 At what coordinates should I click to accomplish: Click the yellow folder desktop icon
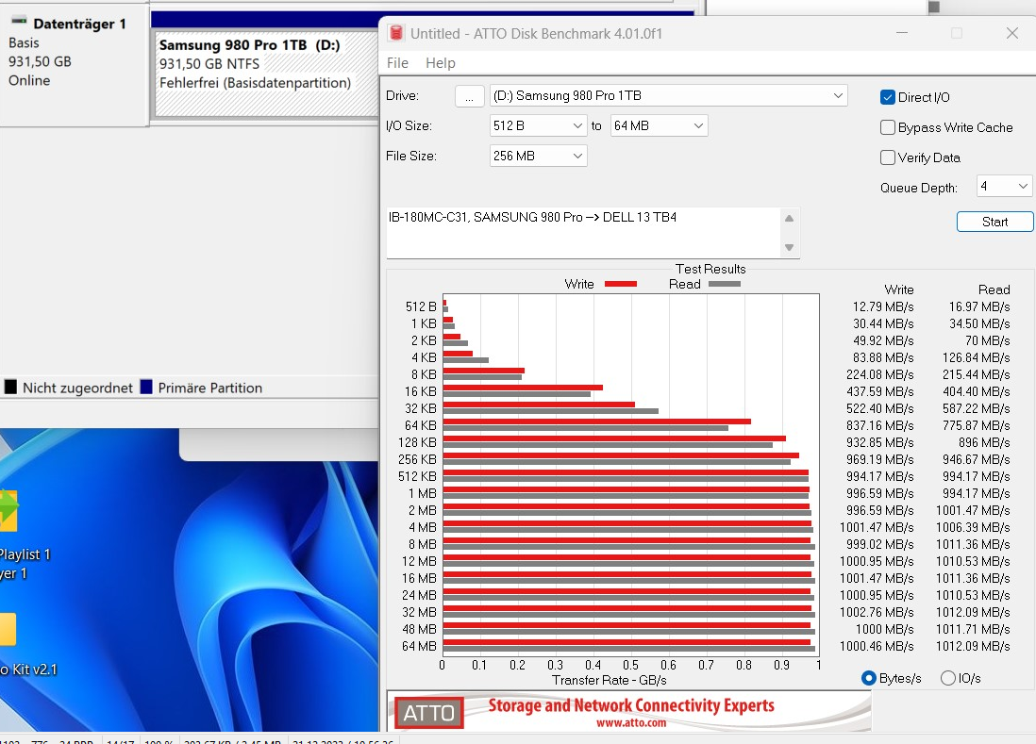pyautogui.click(x=8, y=629)
